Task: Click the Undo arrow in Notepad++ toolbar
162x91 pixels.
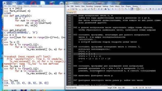Action: point(99,9)
